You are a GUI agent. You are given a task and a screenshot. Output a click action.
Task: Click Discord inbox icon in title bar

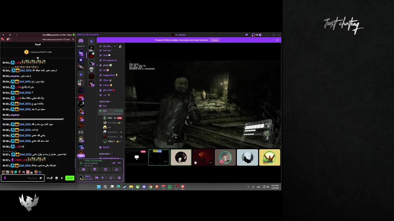pyautogui.click(x=253, y=35)
